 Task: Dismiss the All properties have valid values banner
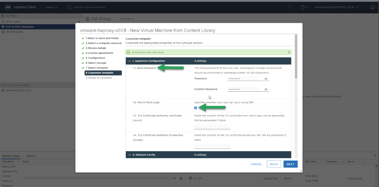coord(289,52)
